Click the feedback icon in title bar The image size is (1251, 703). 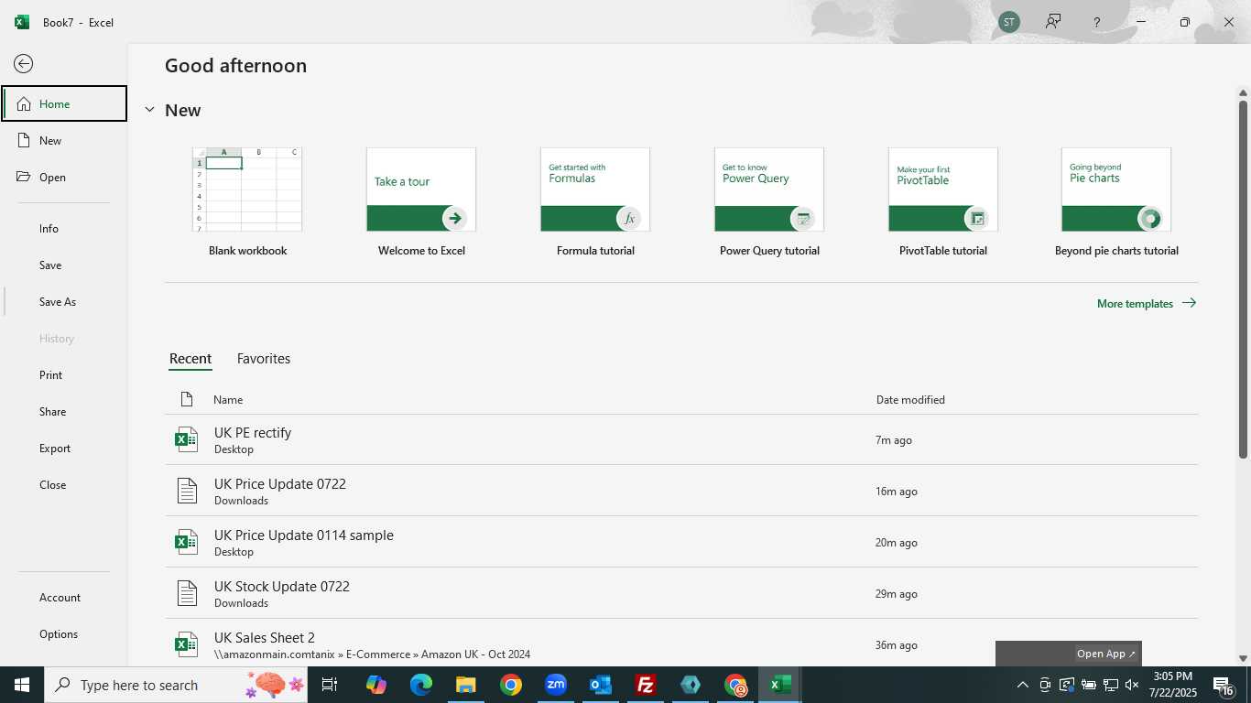tap(1053, 21)
